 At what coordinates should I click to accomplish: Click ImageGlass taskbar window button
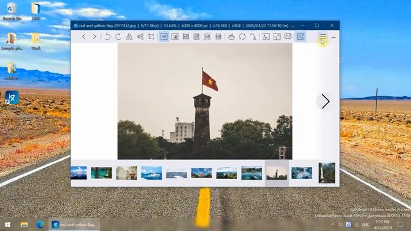point(74,225)
